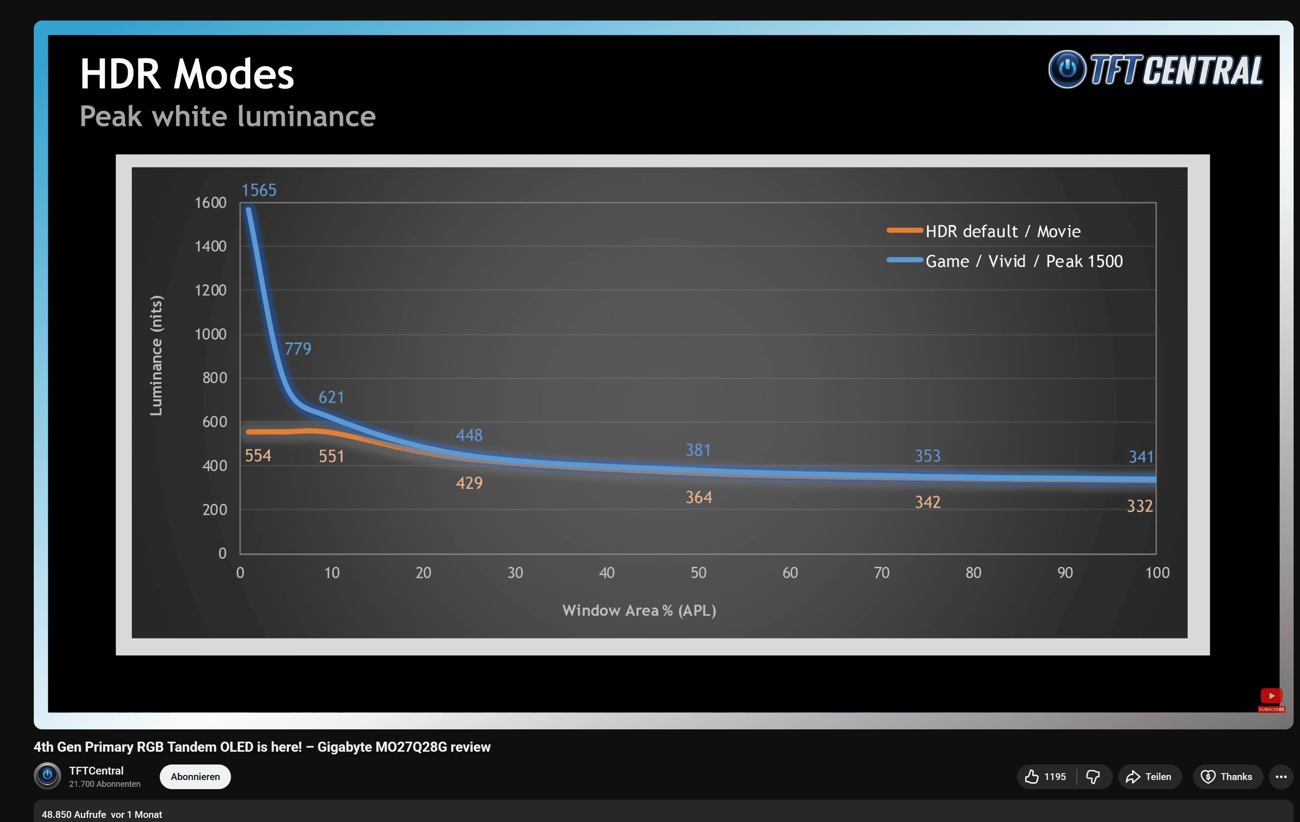Click the 554 orange data label

click(258, 456)
